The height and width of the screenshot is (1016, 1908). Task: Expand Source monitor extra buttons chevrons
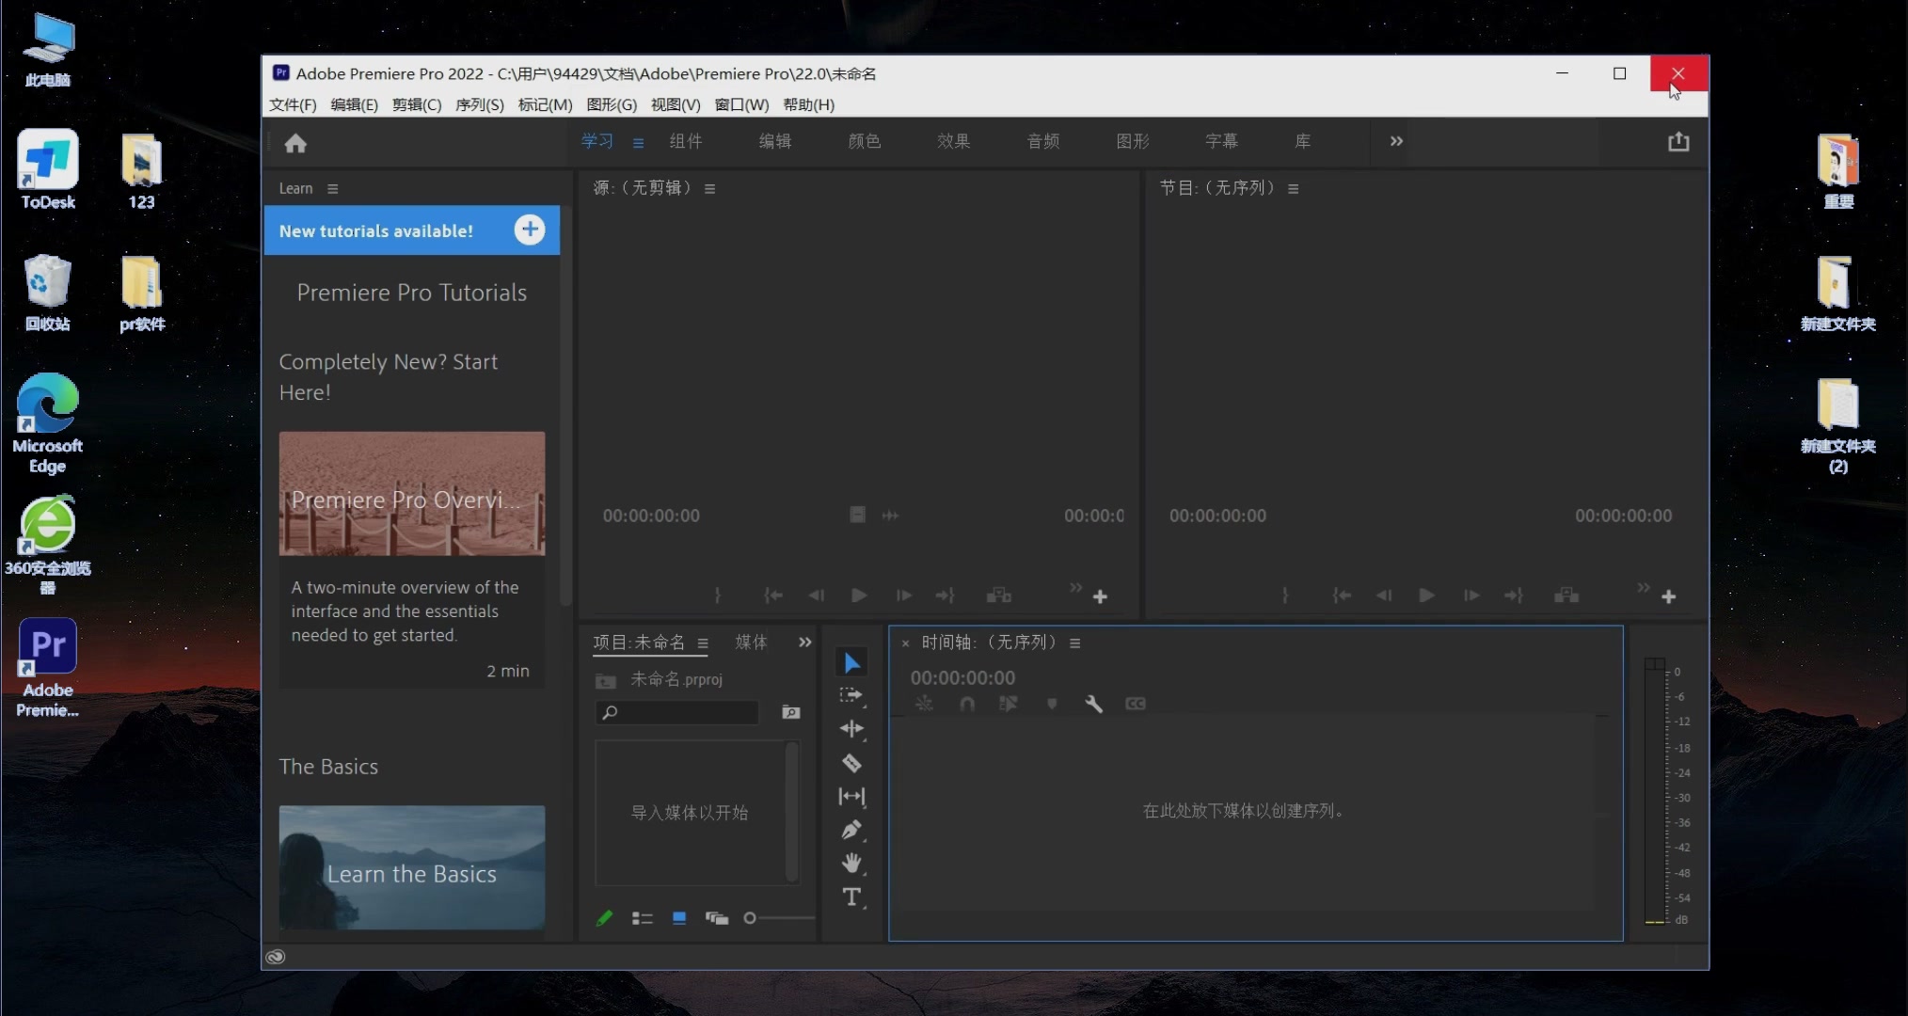coord(1075,588)
